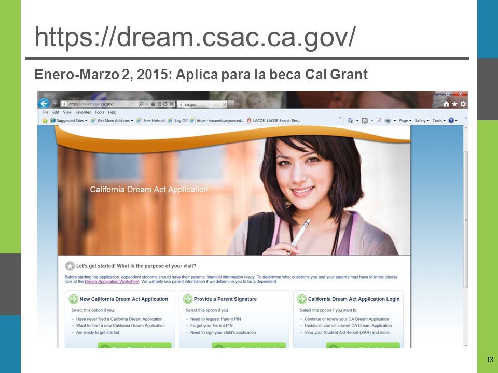
Task: Open the command bar Tools dropdown
Action: point(439,121)
